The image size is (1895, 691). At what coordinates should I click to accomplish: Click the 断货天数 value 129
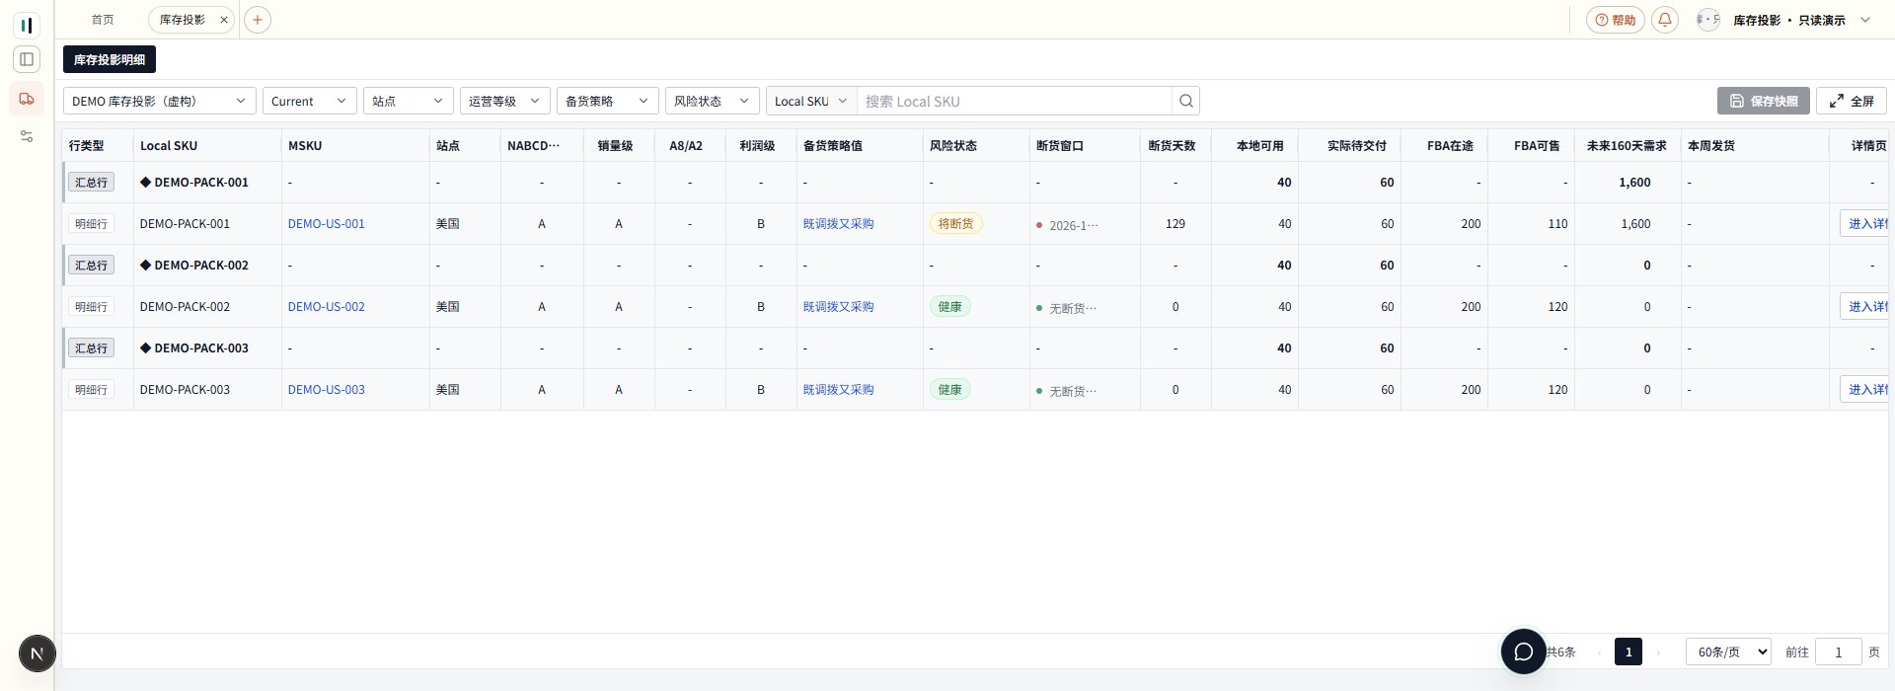pyautogui.click(x=1175, y=224)
